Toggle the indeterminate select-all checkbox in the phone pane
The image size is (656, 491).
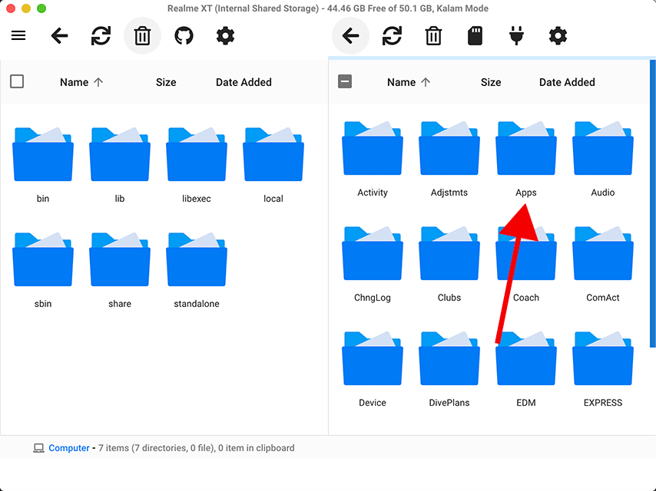pyautogui.click(x=345, y=81)
